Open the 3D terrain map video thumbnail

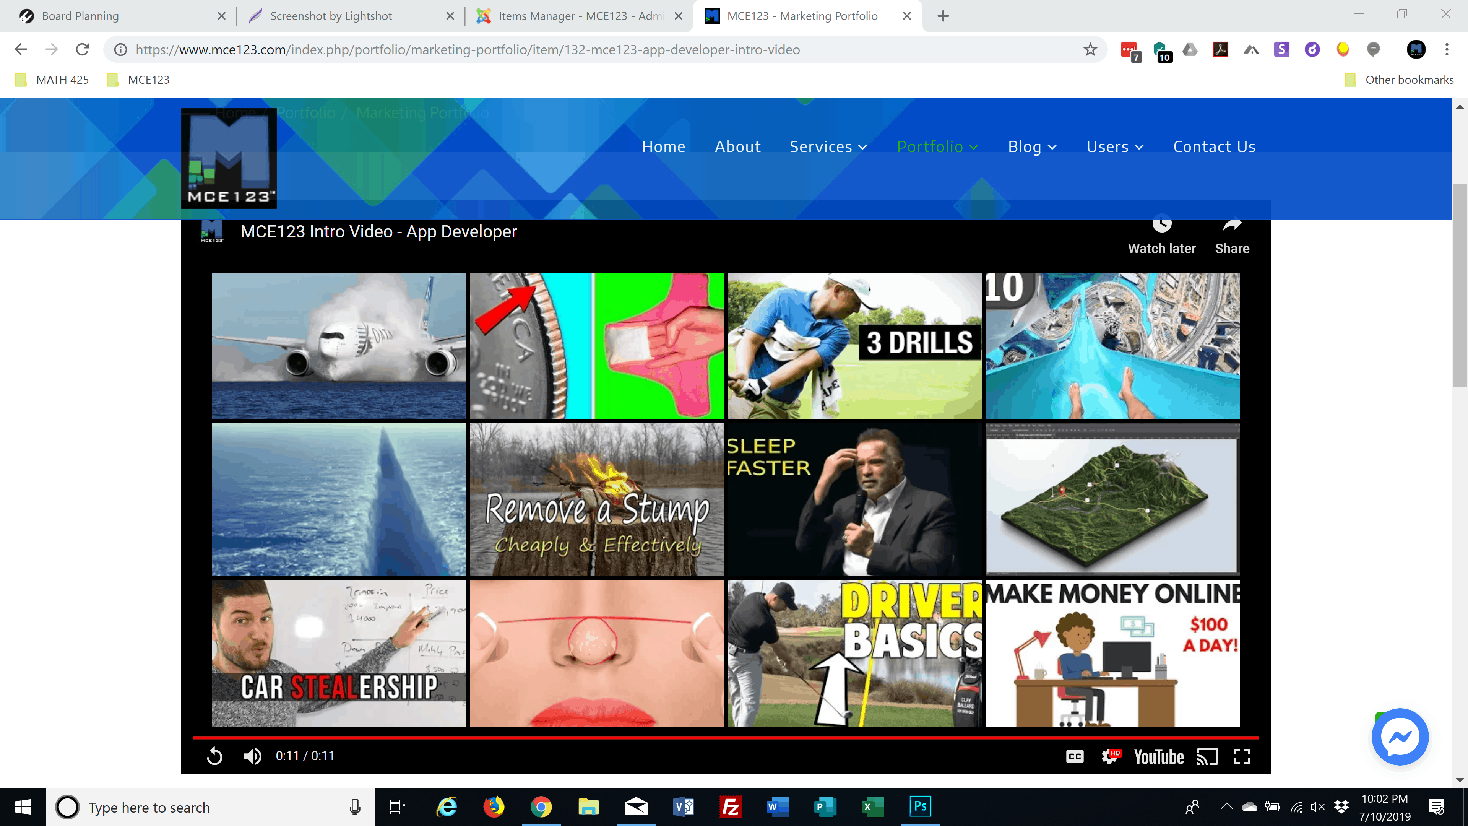pos(1112,499)
